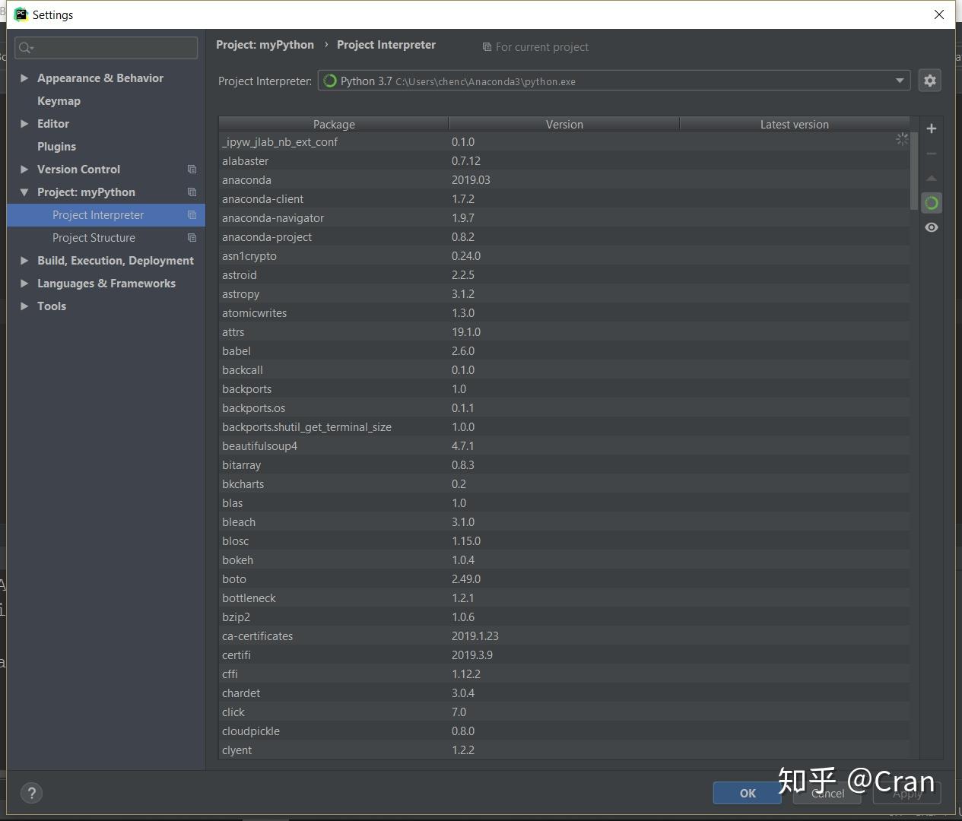Screen dimensions: 962x821
Task: Click the PyCharm logo in the title bar
Action: tap(21, 14)
